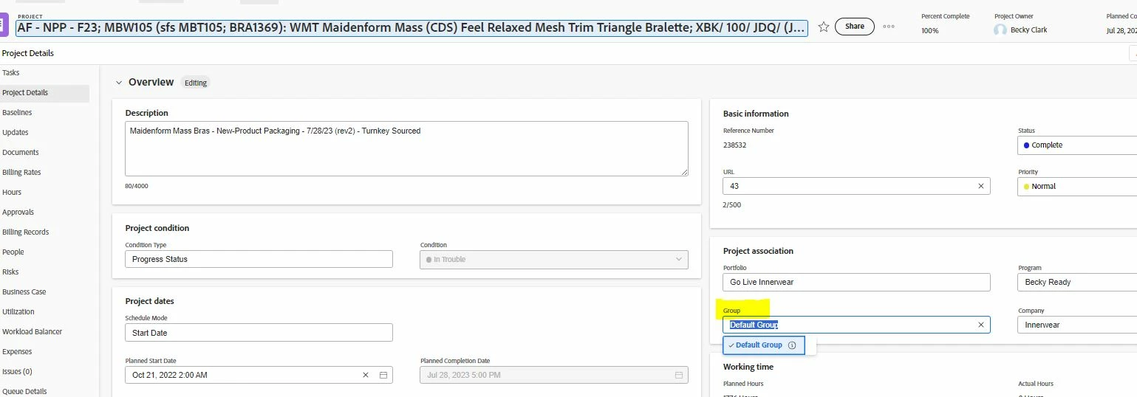Screen dimensions: 1137x397
Task: Clear the Group field with the X icon
Action: 981,325
